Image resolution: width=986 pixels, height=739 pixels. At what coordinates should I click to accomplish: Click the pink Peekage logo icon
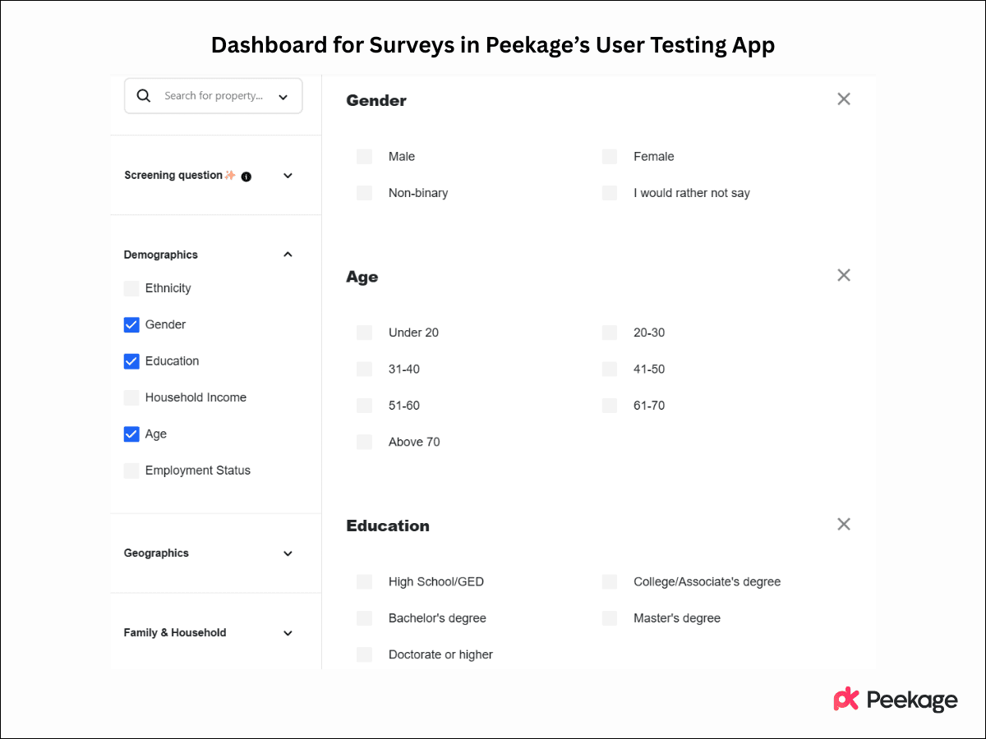coord(845,700)
